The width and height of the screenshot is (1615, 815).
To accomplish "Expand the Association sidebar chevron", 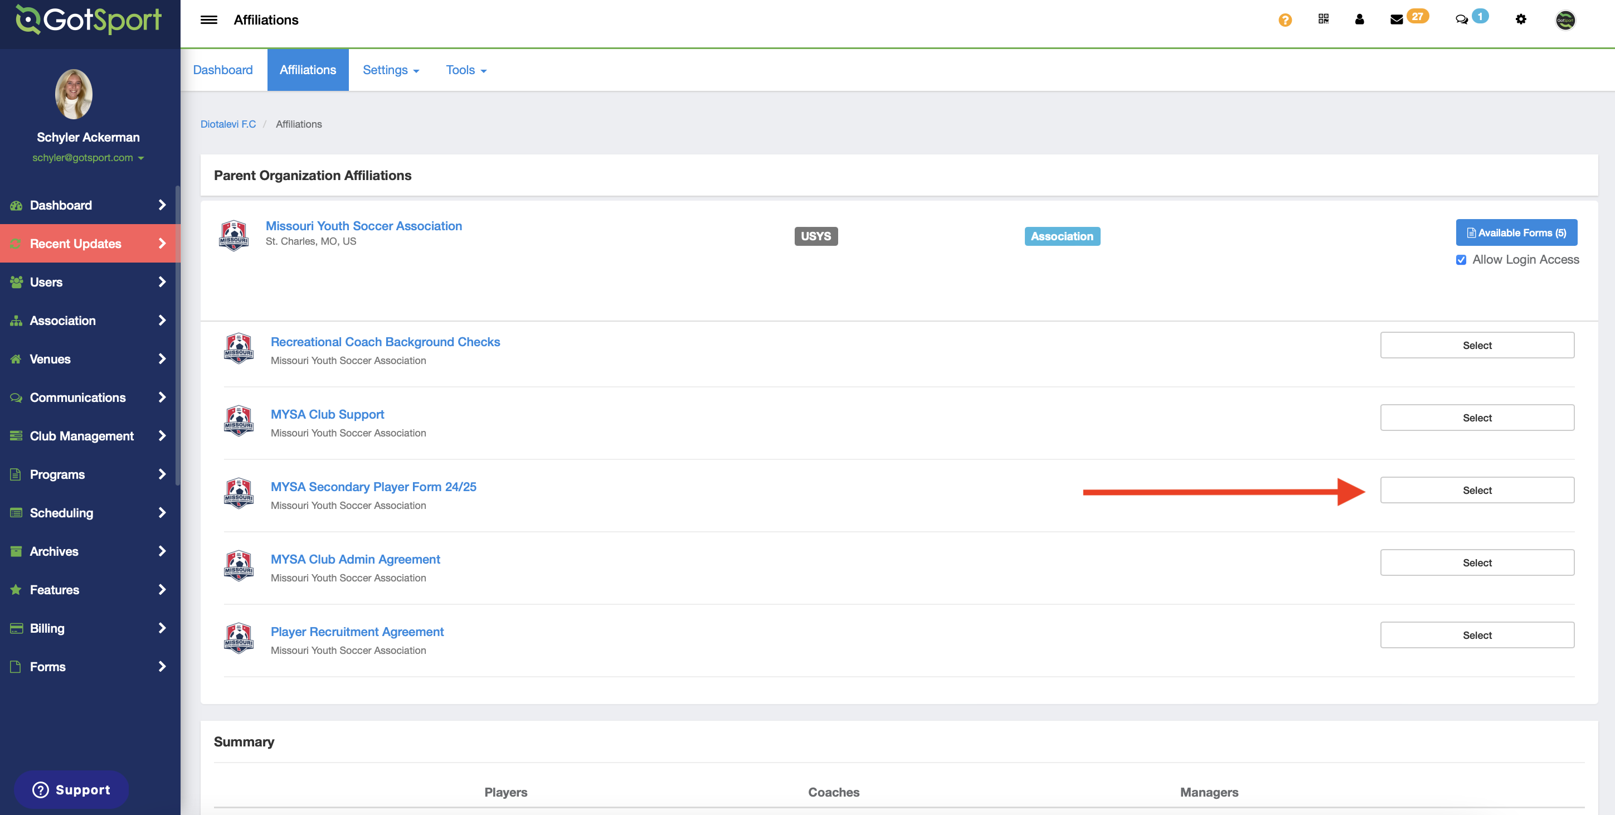I will tap(162, 321).
